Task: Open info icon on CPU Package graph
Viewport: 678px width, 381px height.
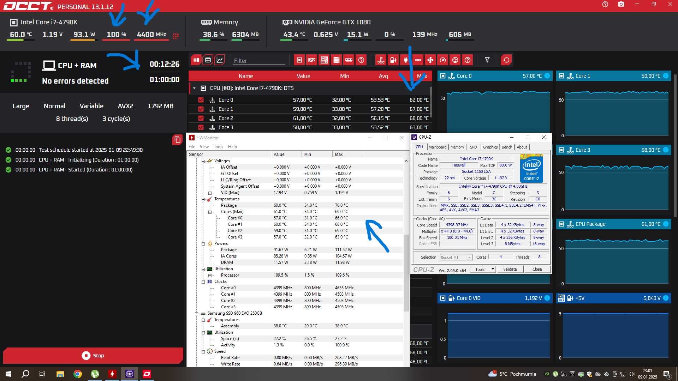Action: tap(666, 224)
